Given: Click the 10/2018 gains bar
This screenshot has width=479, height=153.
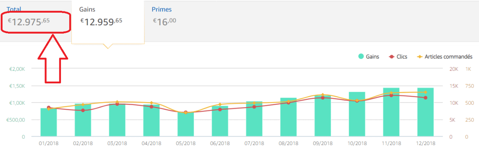Looking at the screenshot, I should point(357,114).
